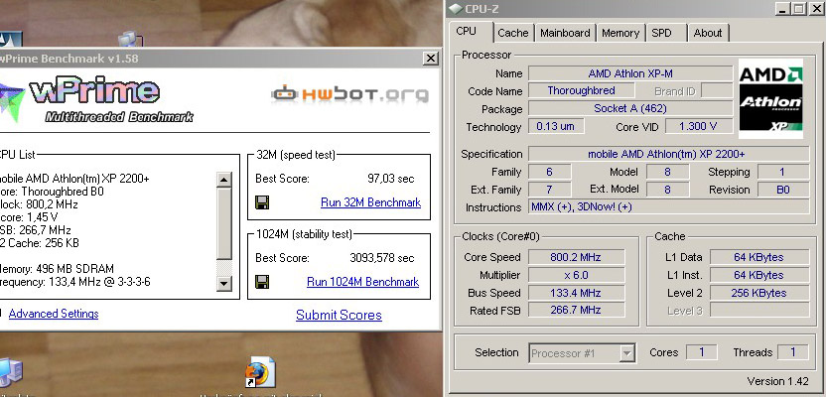Switch to the Cache tab in CPU-Z
Viewport: 826px width, 397px height.
point(513,33)
